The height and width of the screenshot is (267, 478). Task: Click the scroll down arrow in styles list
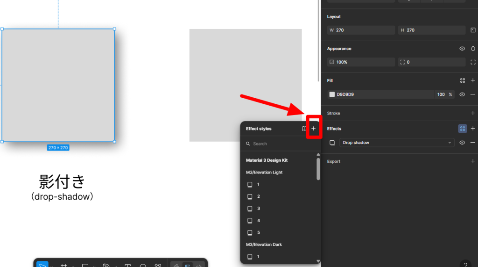point(318,261)
